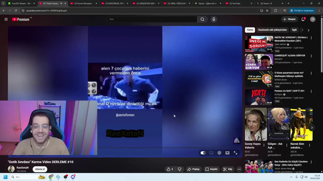
Task: Open options for Gülşen short
Action: click(287, 145)
